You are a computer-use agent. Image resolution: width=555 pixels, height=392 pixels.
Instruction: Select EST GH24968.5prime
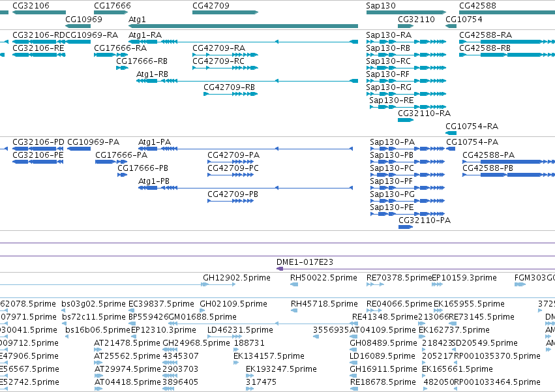[x=170, y=350]
